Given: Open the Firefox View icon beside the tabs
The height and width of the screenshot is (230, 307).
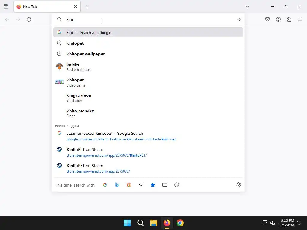Looking at the screenshot, I should pos(6,7).
